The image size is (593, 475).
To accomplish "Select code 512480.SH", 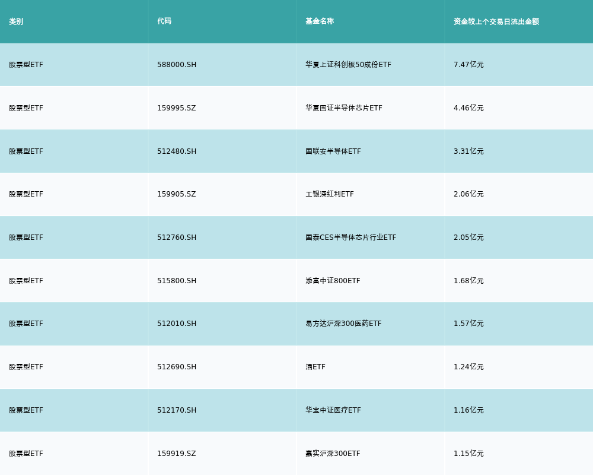I will point(177,151).
